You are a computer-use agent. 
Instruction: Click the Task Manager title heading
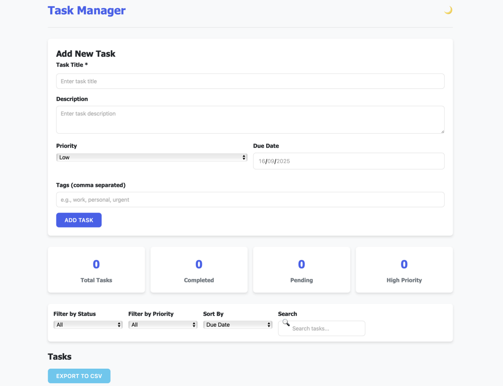click(86, 11)
